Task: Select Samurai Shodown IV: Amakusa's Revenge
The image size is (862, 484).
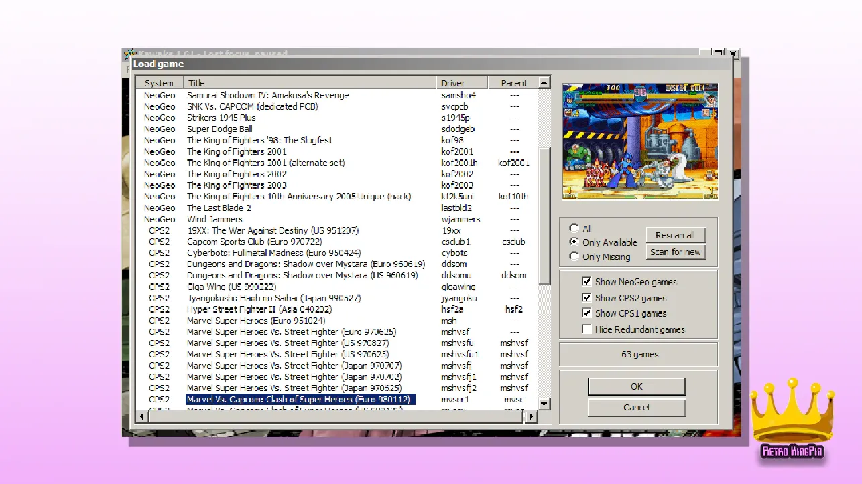Action: tap(337, 95)
